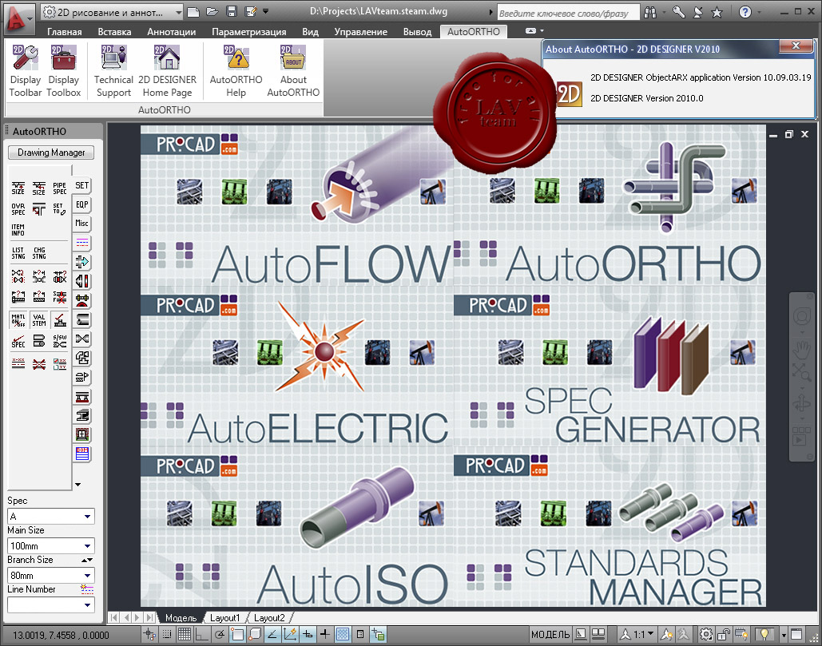Select VAL STEM tool
Image resolution: width=822 pixels, height=646 pixels.
39,320
